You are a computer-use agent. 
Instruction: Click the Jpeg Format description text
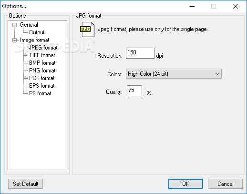[153, 29]
